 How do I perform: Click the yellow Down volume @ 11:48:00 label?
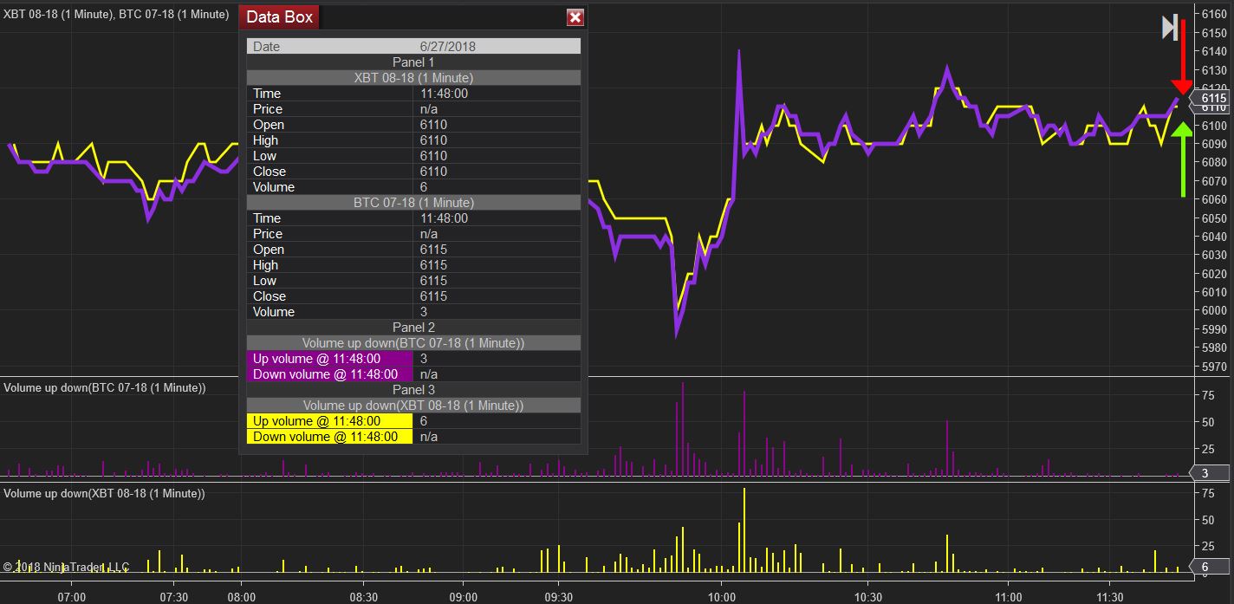329,437
